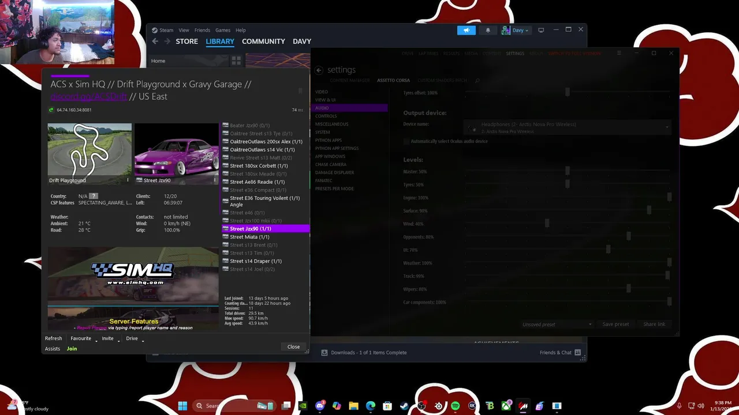
Task: Click the green Join button
Action: point(72,349)
